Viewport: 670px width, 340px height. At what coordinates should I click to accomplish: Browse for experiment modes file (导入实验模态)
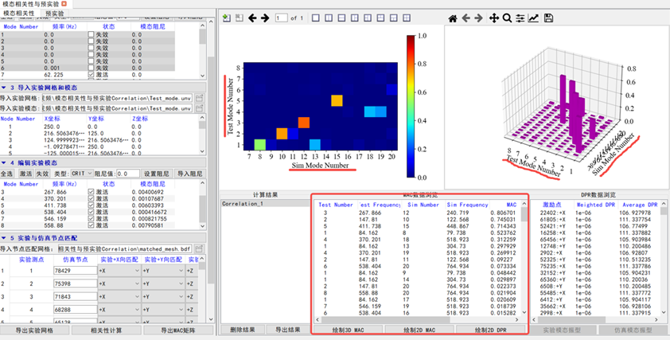pyautogui.click(x=200, y=108)
